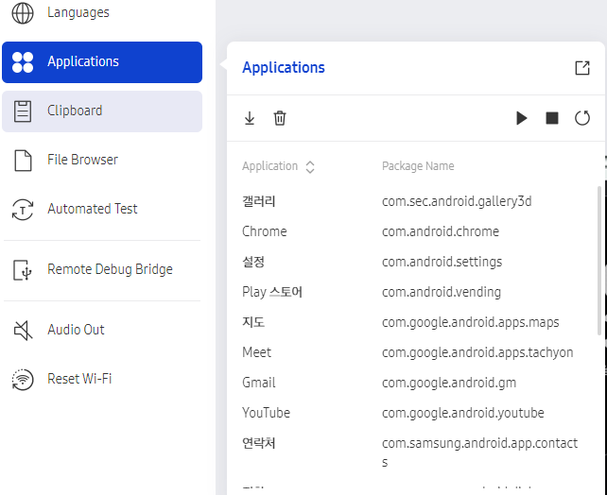Click the Applications four-dot icon
The width and height of the screenshot is (607, 495).
[23, 62]
